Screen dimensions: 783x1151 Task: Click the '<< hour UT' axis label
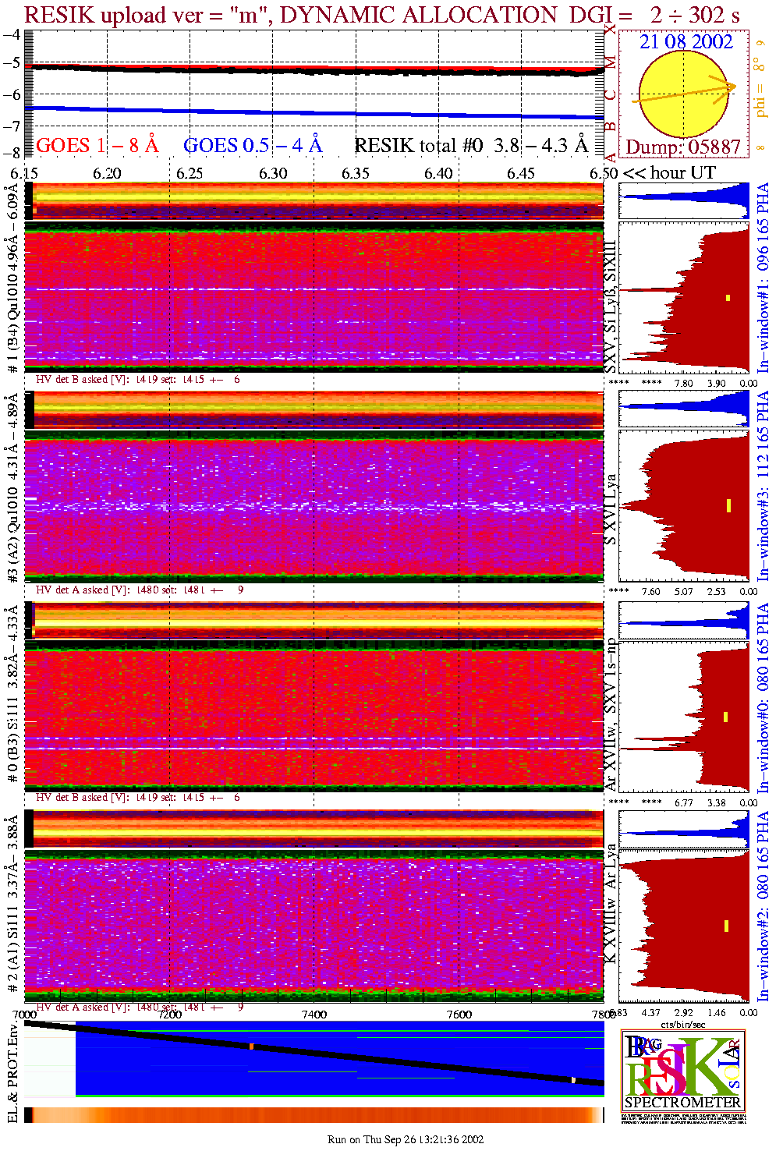(x=669, y=173)
